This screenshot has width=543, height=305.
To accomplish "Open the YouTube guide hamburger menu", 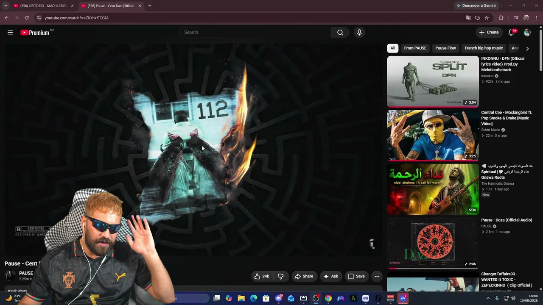I will pyautogui.click(x=10, y=33).
